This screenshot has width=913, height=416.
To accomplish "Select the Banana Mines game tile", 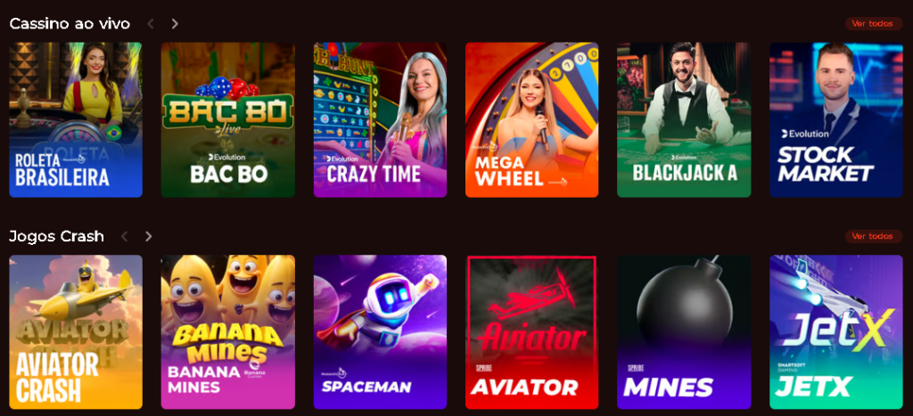I will tap(228, 332).
